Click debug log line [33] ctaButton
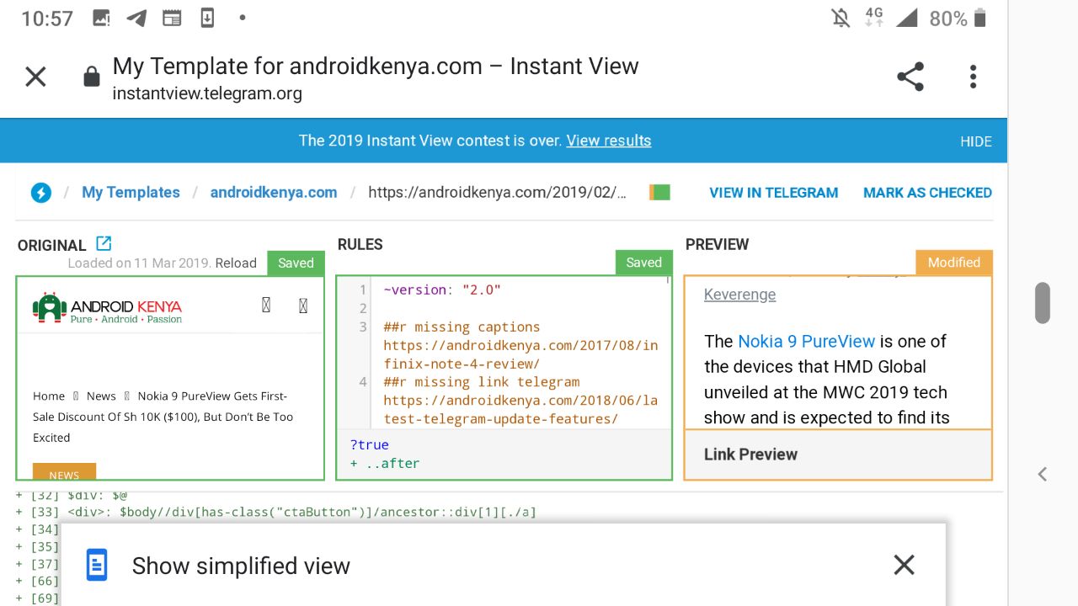1078x606 pixels. pyautogui.click(x=276, y=512)
